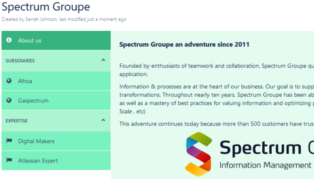
Task: Click the flag icon beside Digital Makers
Action: 9,141
